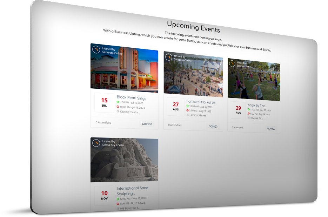The image size is (328, 217).
Task: Click the host logo on Farmers' Market card
Action: pos(169,57)
